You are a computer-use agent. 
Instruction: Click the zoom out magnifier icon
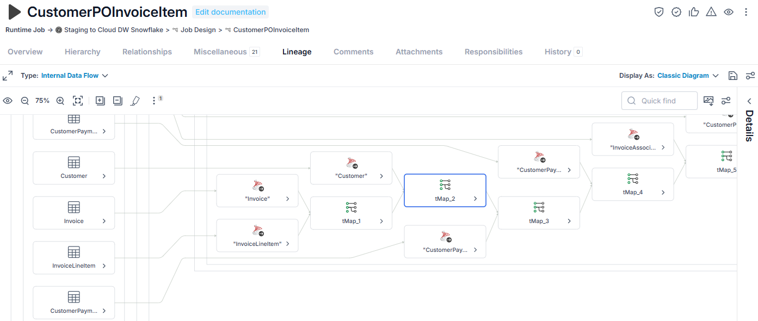(x=24, y=101)
